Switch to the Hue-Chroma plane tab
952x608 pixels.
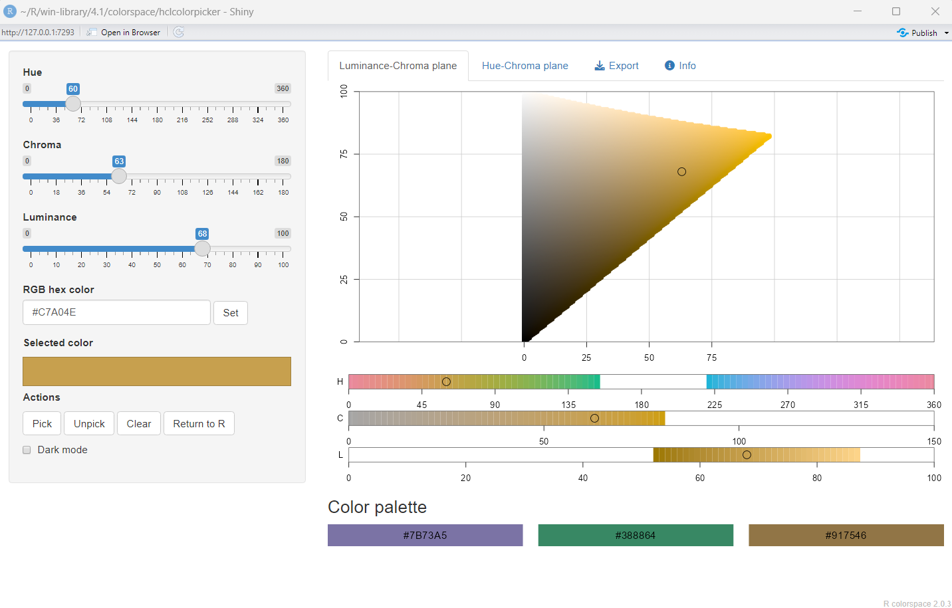point(525,66)
